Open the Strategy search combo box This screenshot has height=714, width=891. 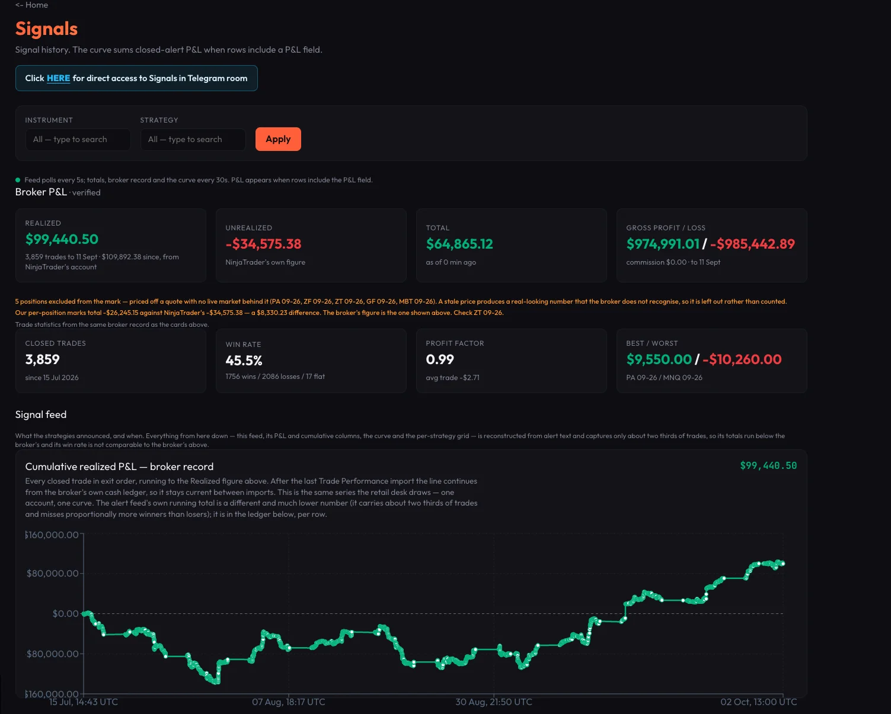coord(193,140)
